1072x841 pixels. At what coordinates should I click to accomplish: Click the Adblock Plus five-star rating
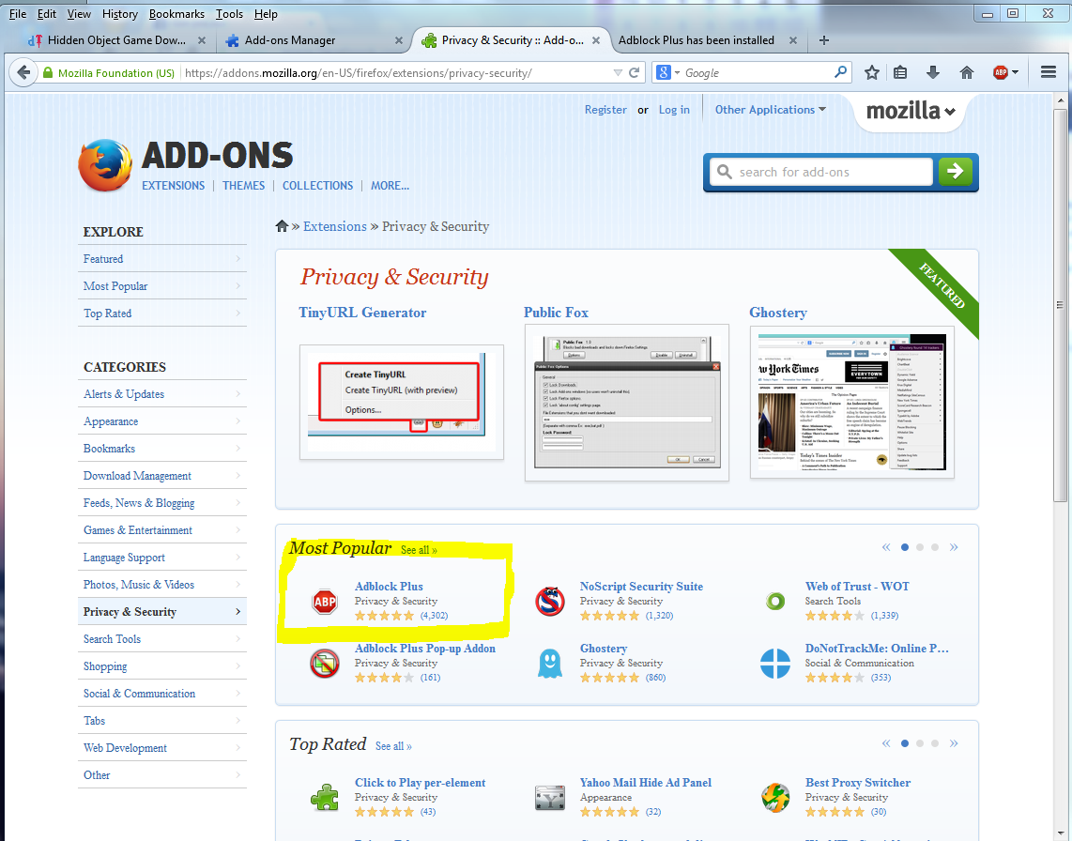pyautogui.click(x=384, y=616)
